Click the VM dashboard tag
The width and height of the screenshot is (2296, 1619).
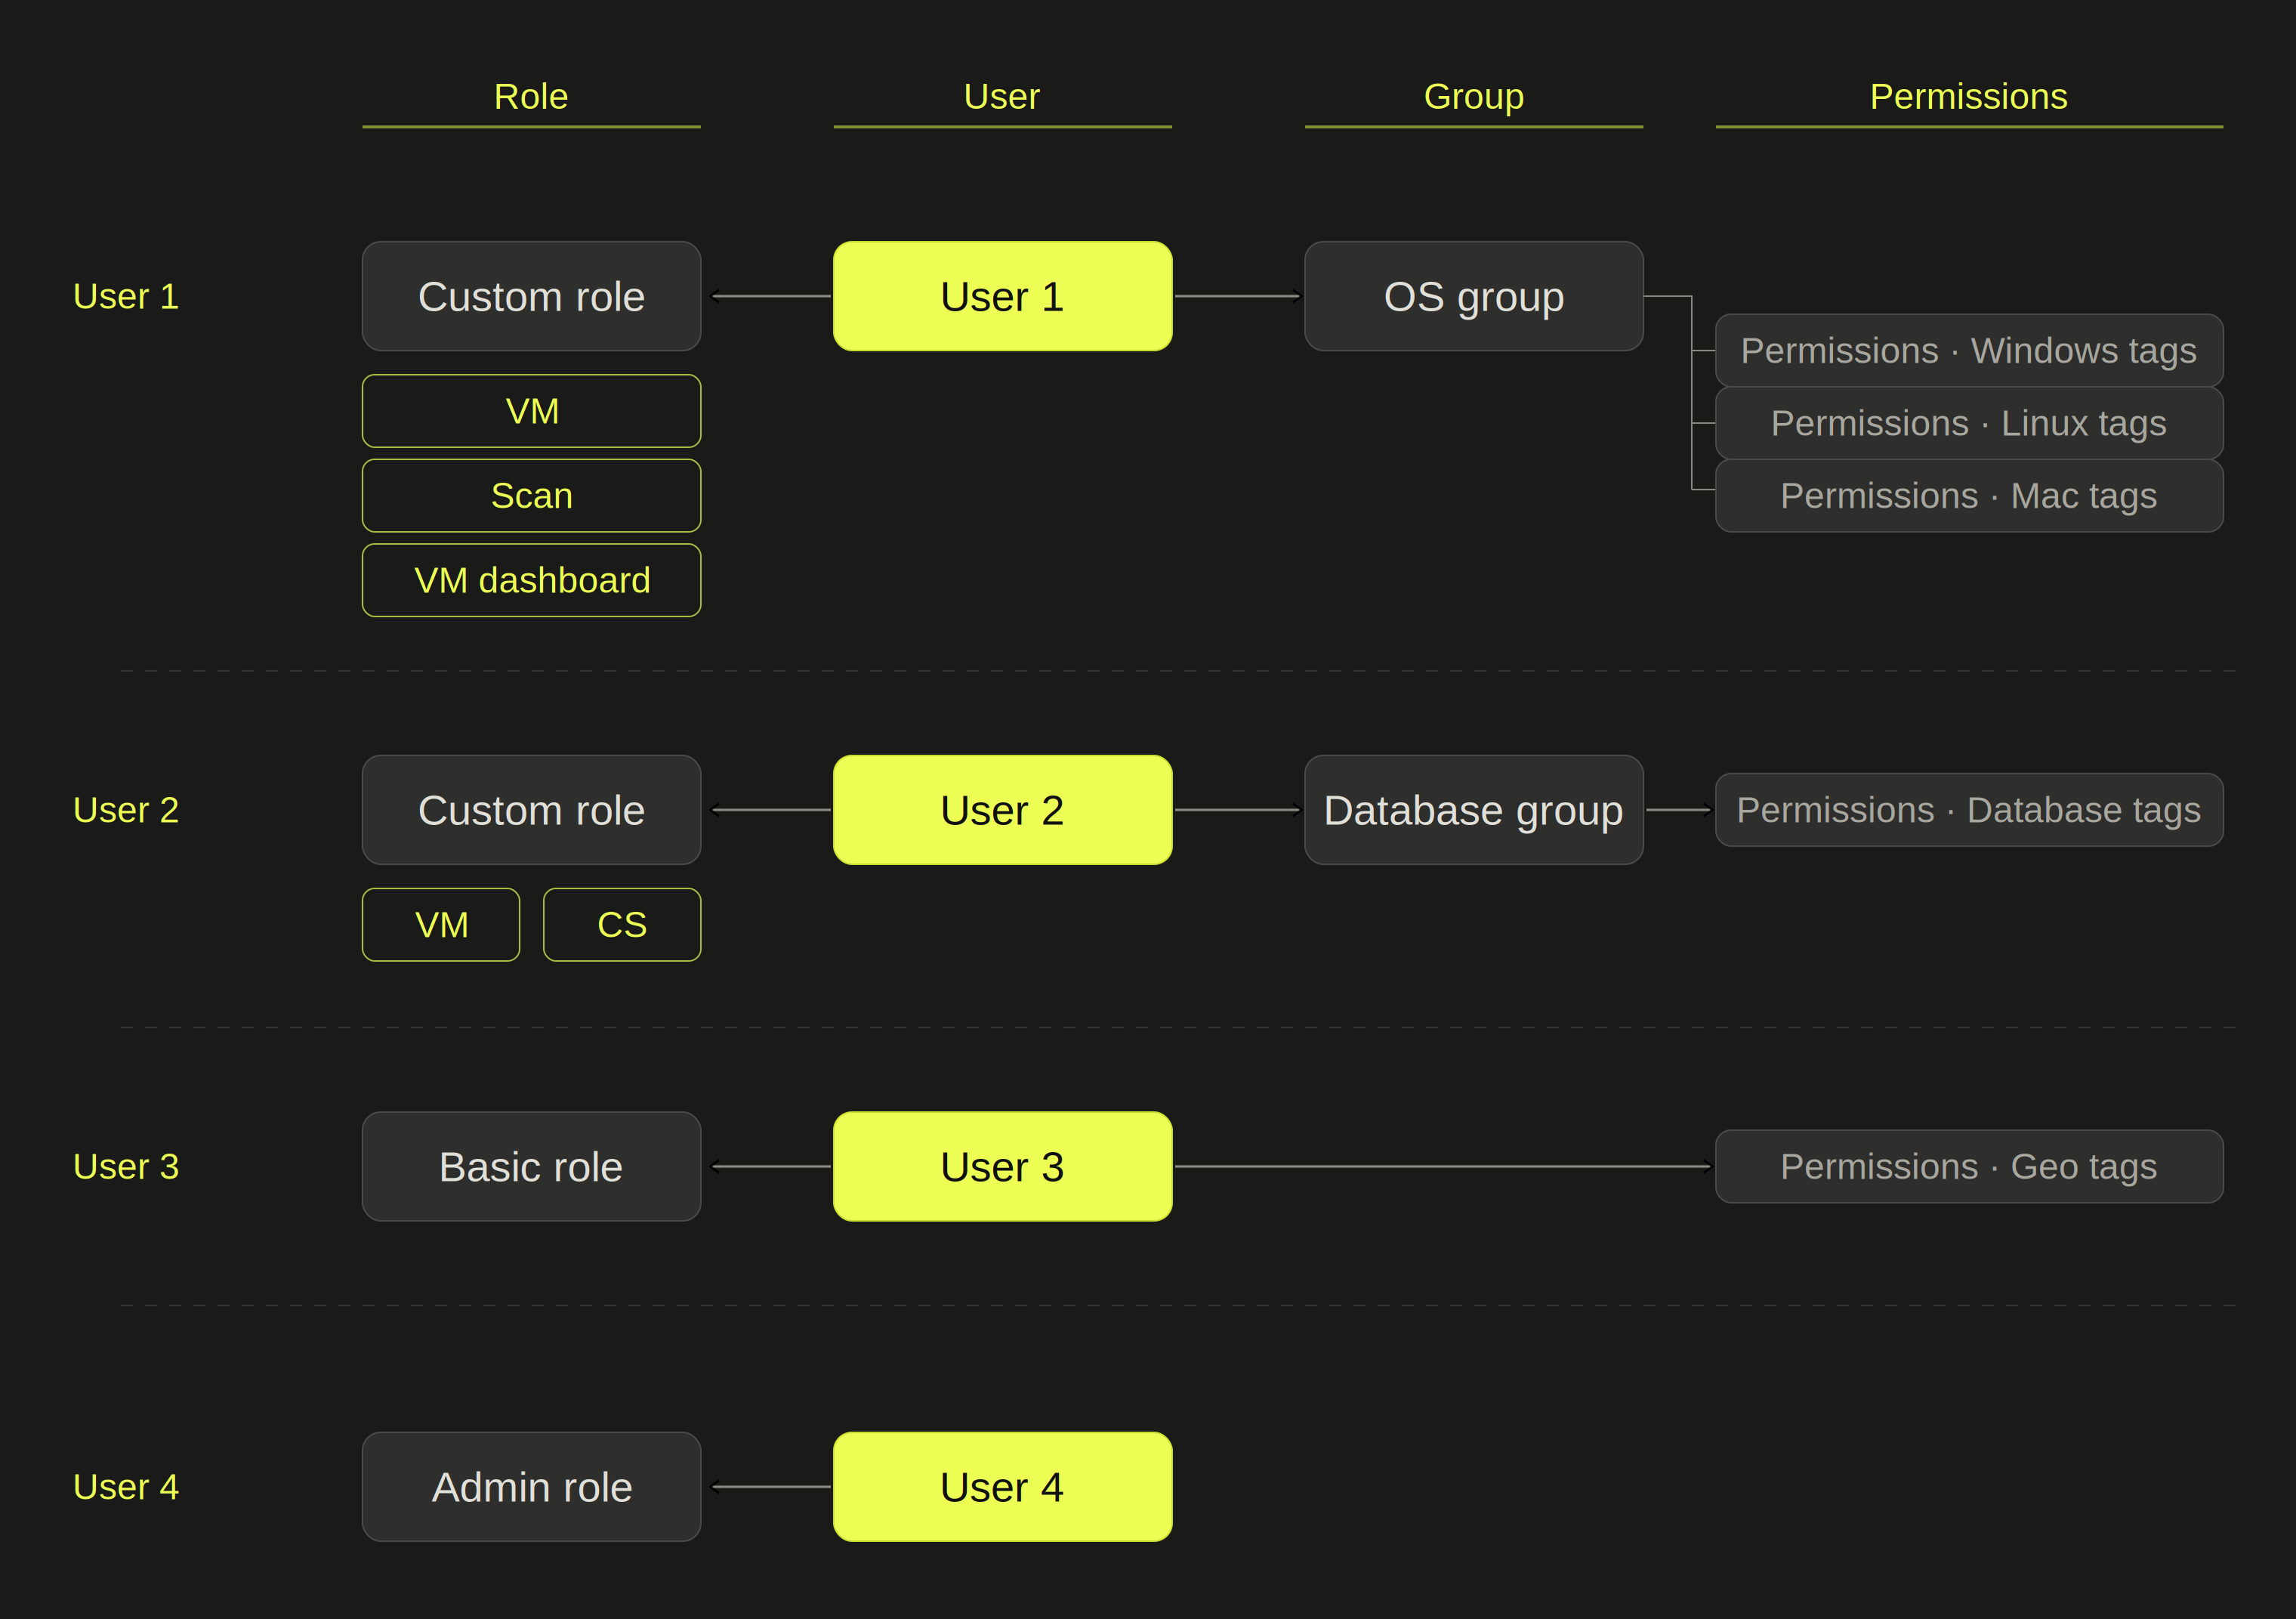point(531,580)
